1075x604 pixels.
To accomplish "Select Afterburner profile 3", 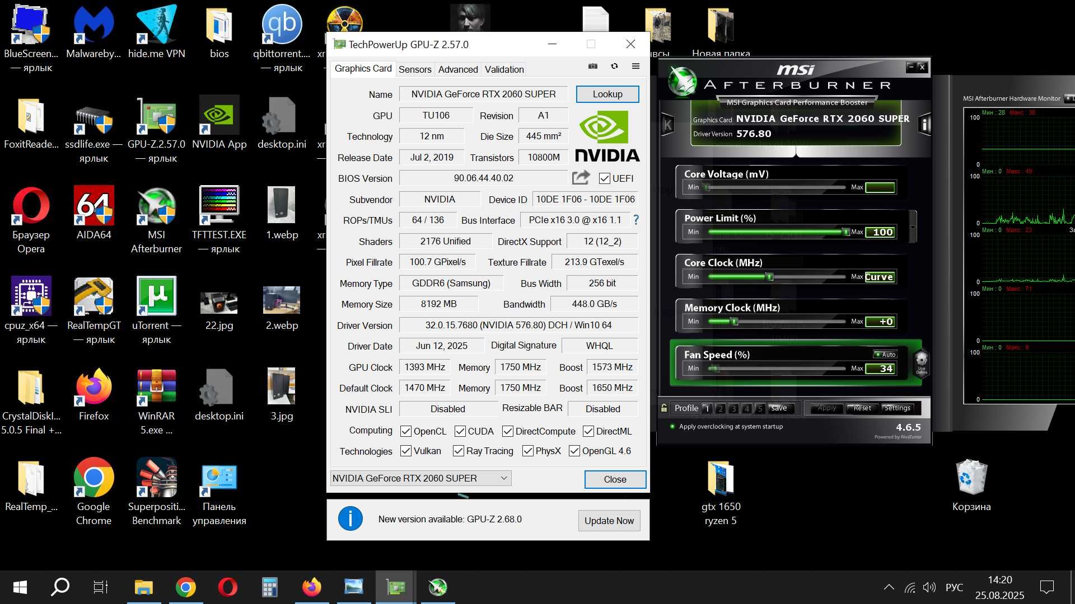I will [733, 408].
